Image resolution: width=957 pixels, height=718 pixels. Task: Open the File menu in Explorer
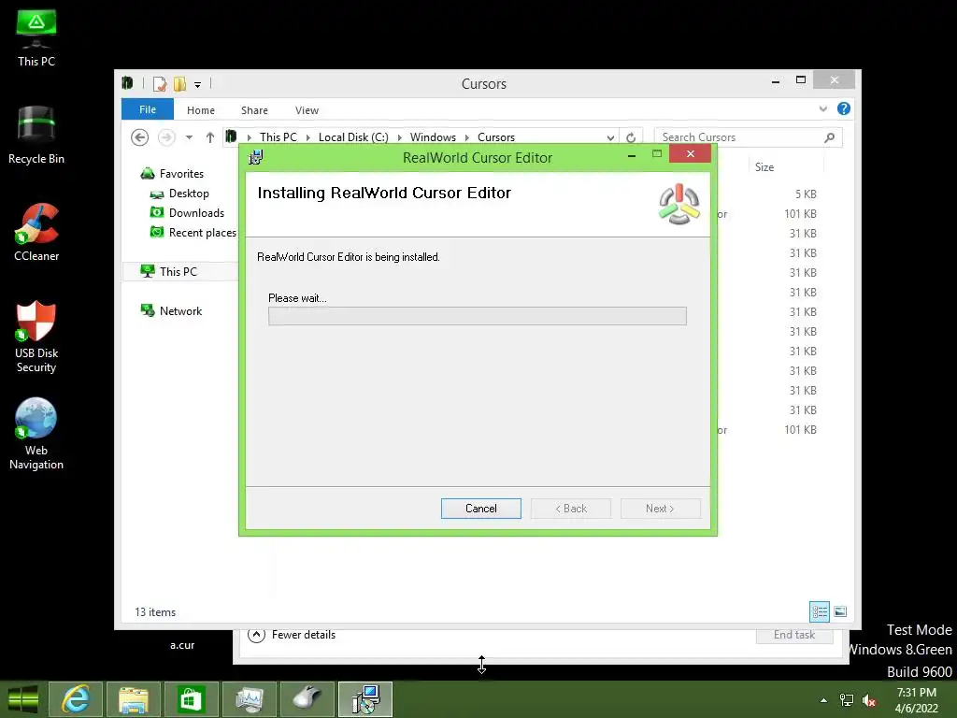(x=148, y=109)
